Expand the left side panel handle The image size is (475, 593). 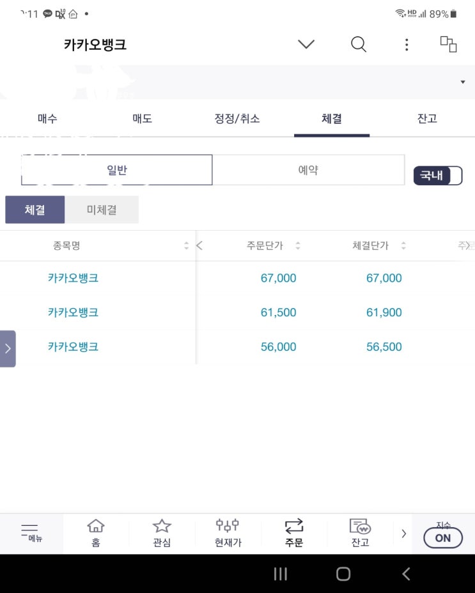8,349
